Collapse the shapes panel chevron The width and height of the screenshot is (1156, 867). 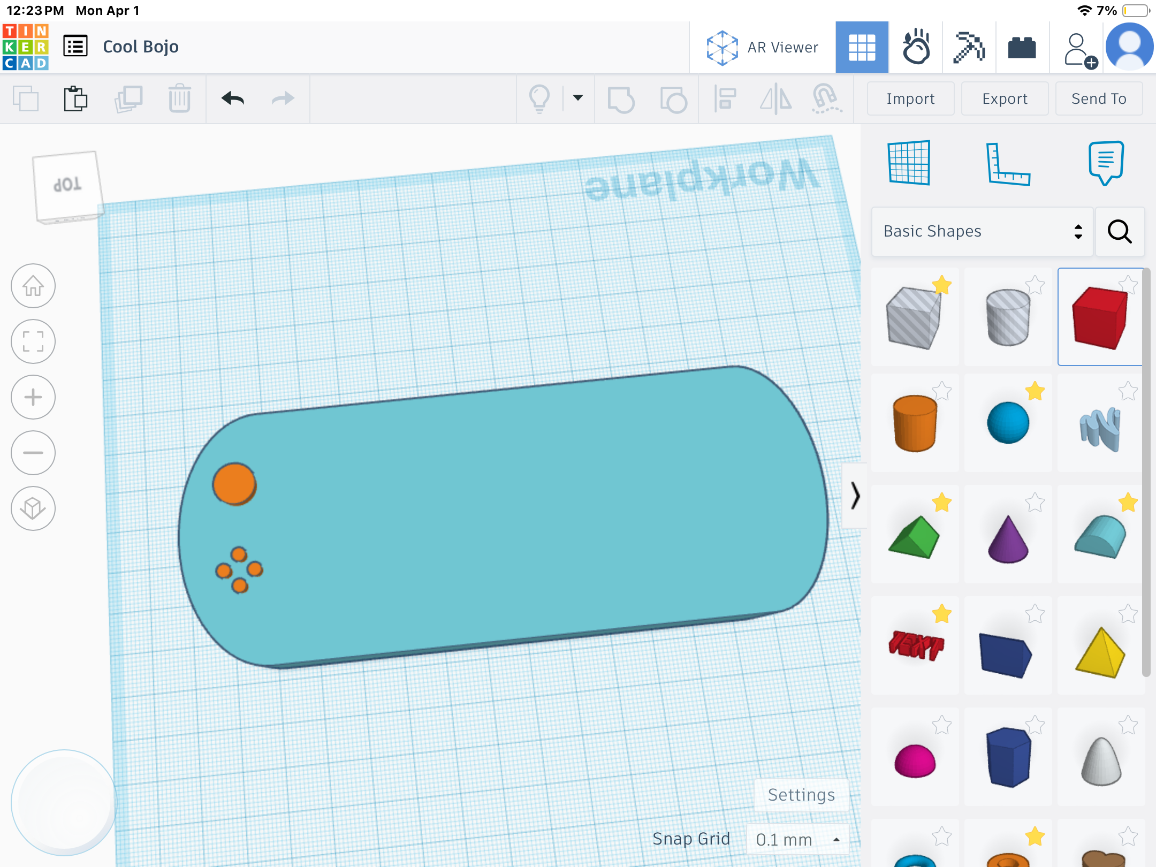click(855, 496)
